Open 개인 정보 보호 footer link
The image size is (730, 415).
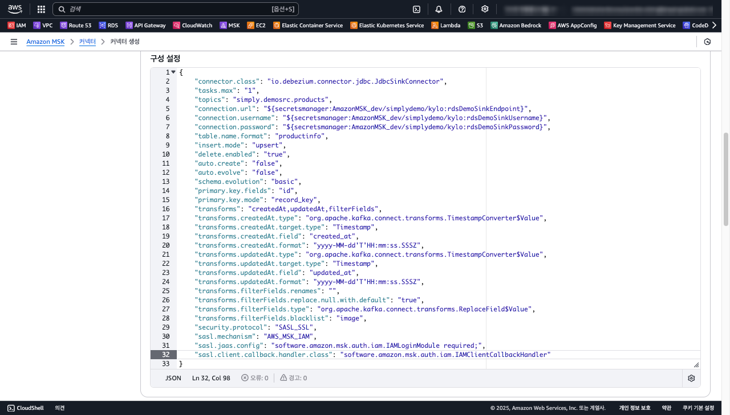(x=635, y=408)
